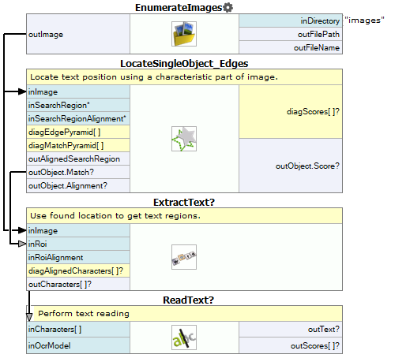Select the outObject.Score? output port
Screen dimensions: 395x358
(291, 166)
